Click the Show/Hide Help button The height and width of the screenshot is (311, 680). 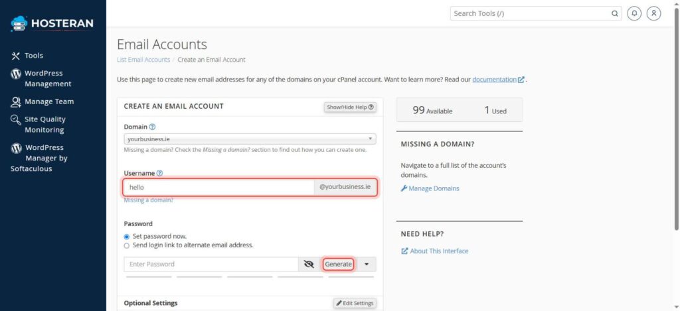tap(350, 107)
